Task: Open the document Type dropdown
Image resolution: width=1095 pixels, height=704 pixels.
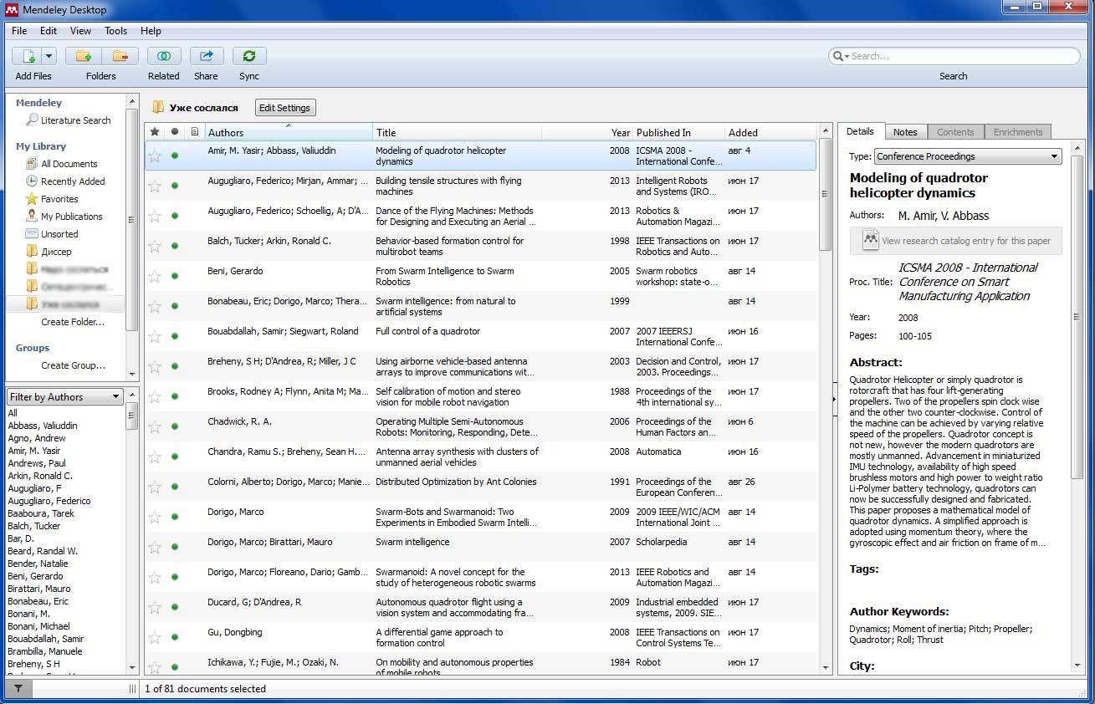Action: [968, 156]
